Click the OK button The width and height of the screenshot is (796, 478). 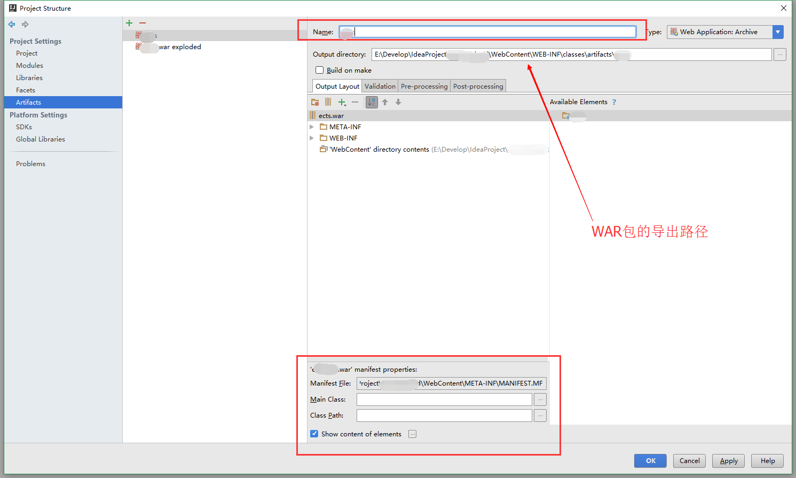(x=650, y=460)
